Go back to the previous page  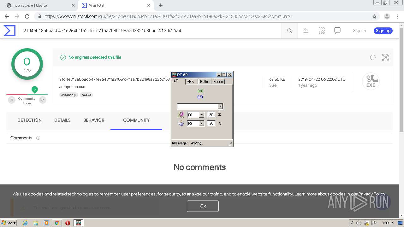pos(7,16)
